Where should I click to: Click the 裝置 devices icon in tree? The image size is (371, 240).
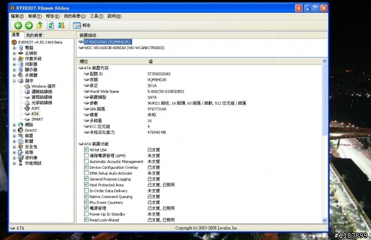coord(21,136)
